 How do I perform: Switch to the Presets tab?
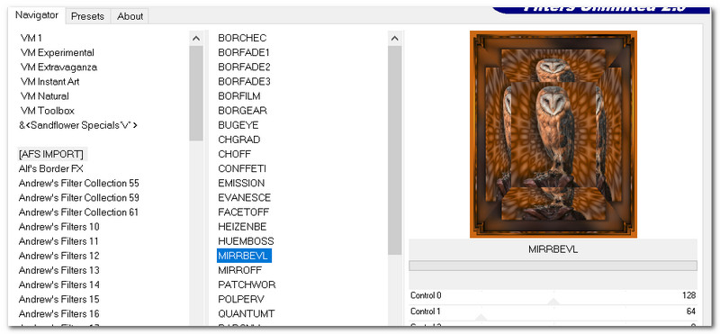(x=87, y=16)
